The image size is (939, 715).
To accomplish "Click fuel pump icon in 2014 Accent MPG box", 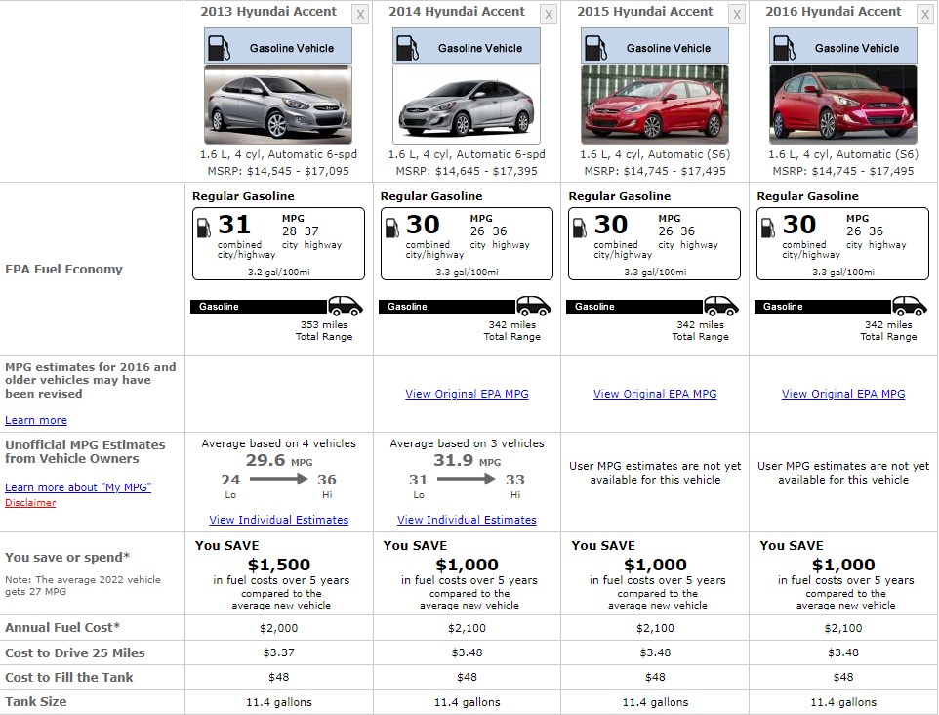I will pos(392,228).
